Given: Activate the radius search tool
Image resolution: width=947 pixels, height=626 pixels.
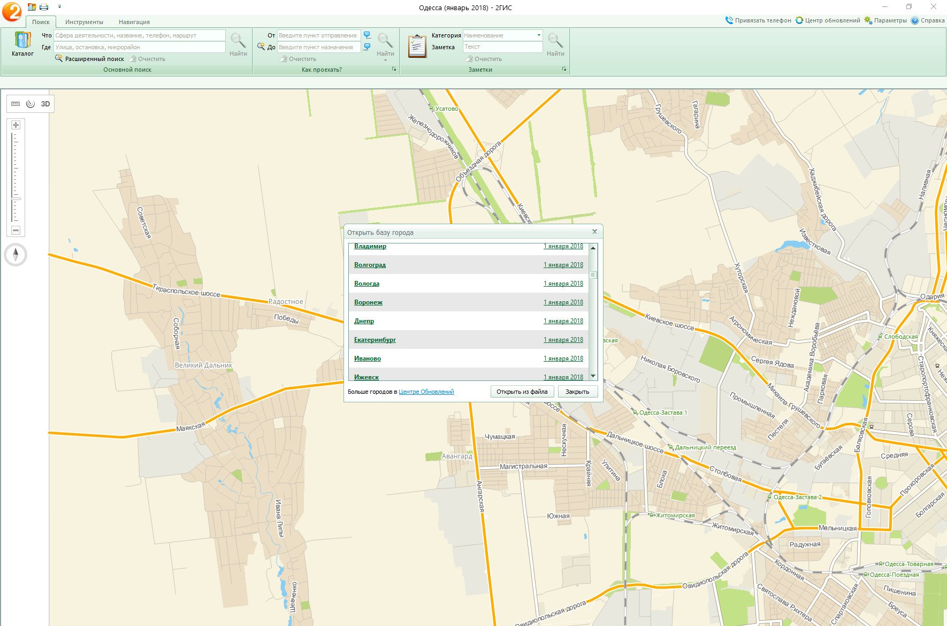Looking at the screenshot, I should pos(30,104).
